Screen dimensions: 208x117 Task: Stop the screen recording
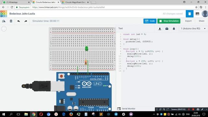click(193, 109)
